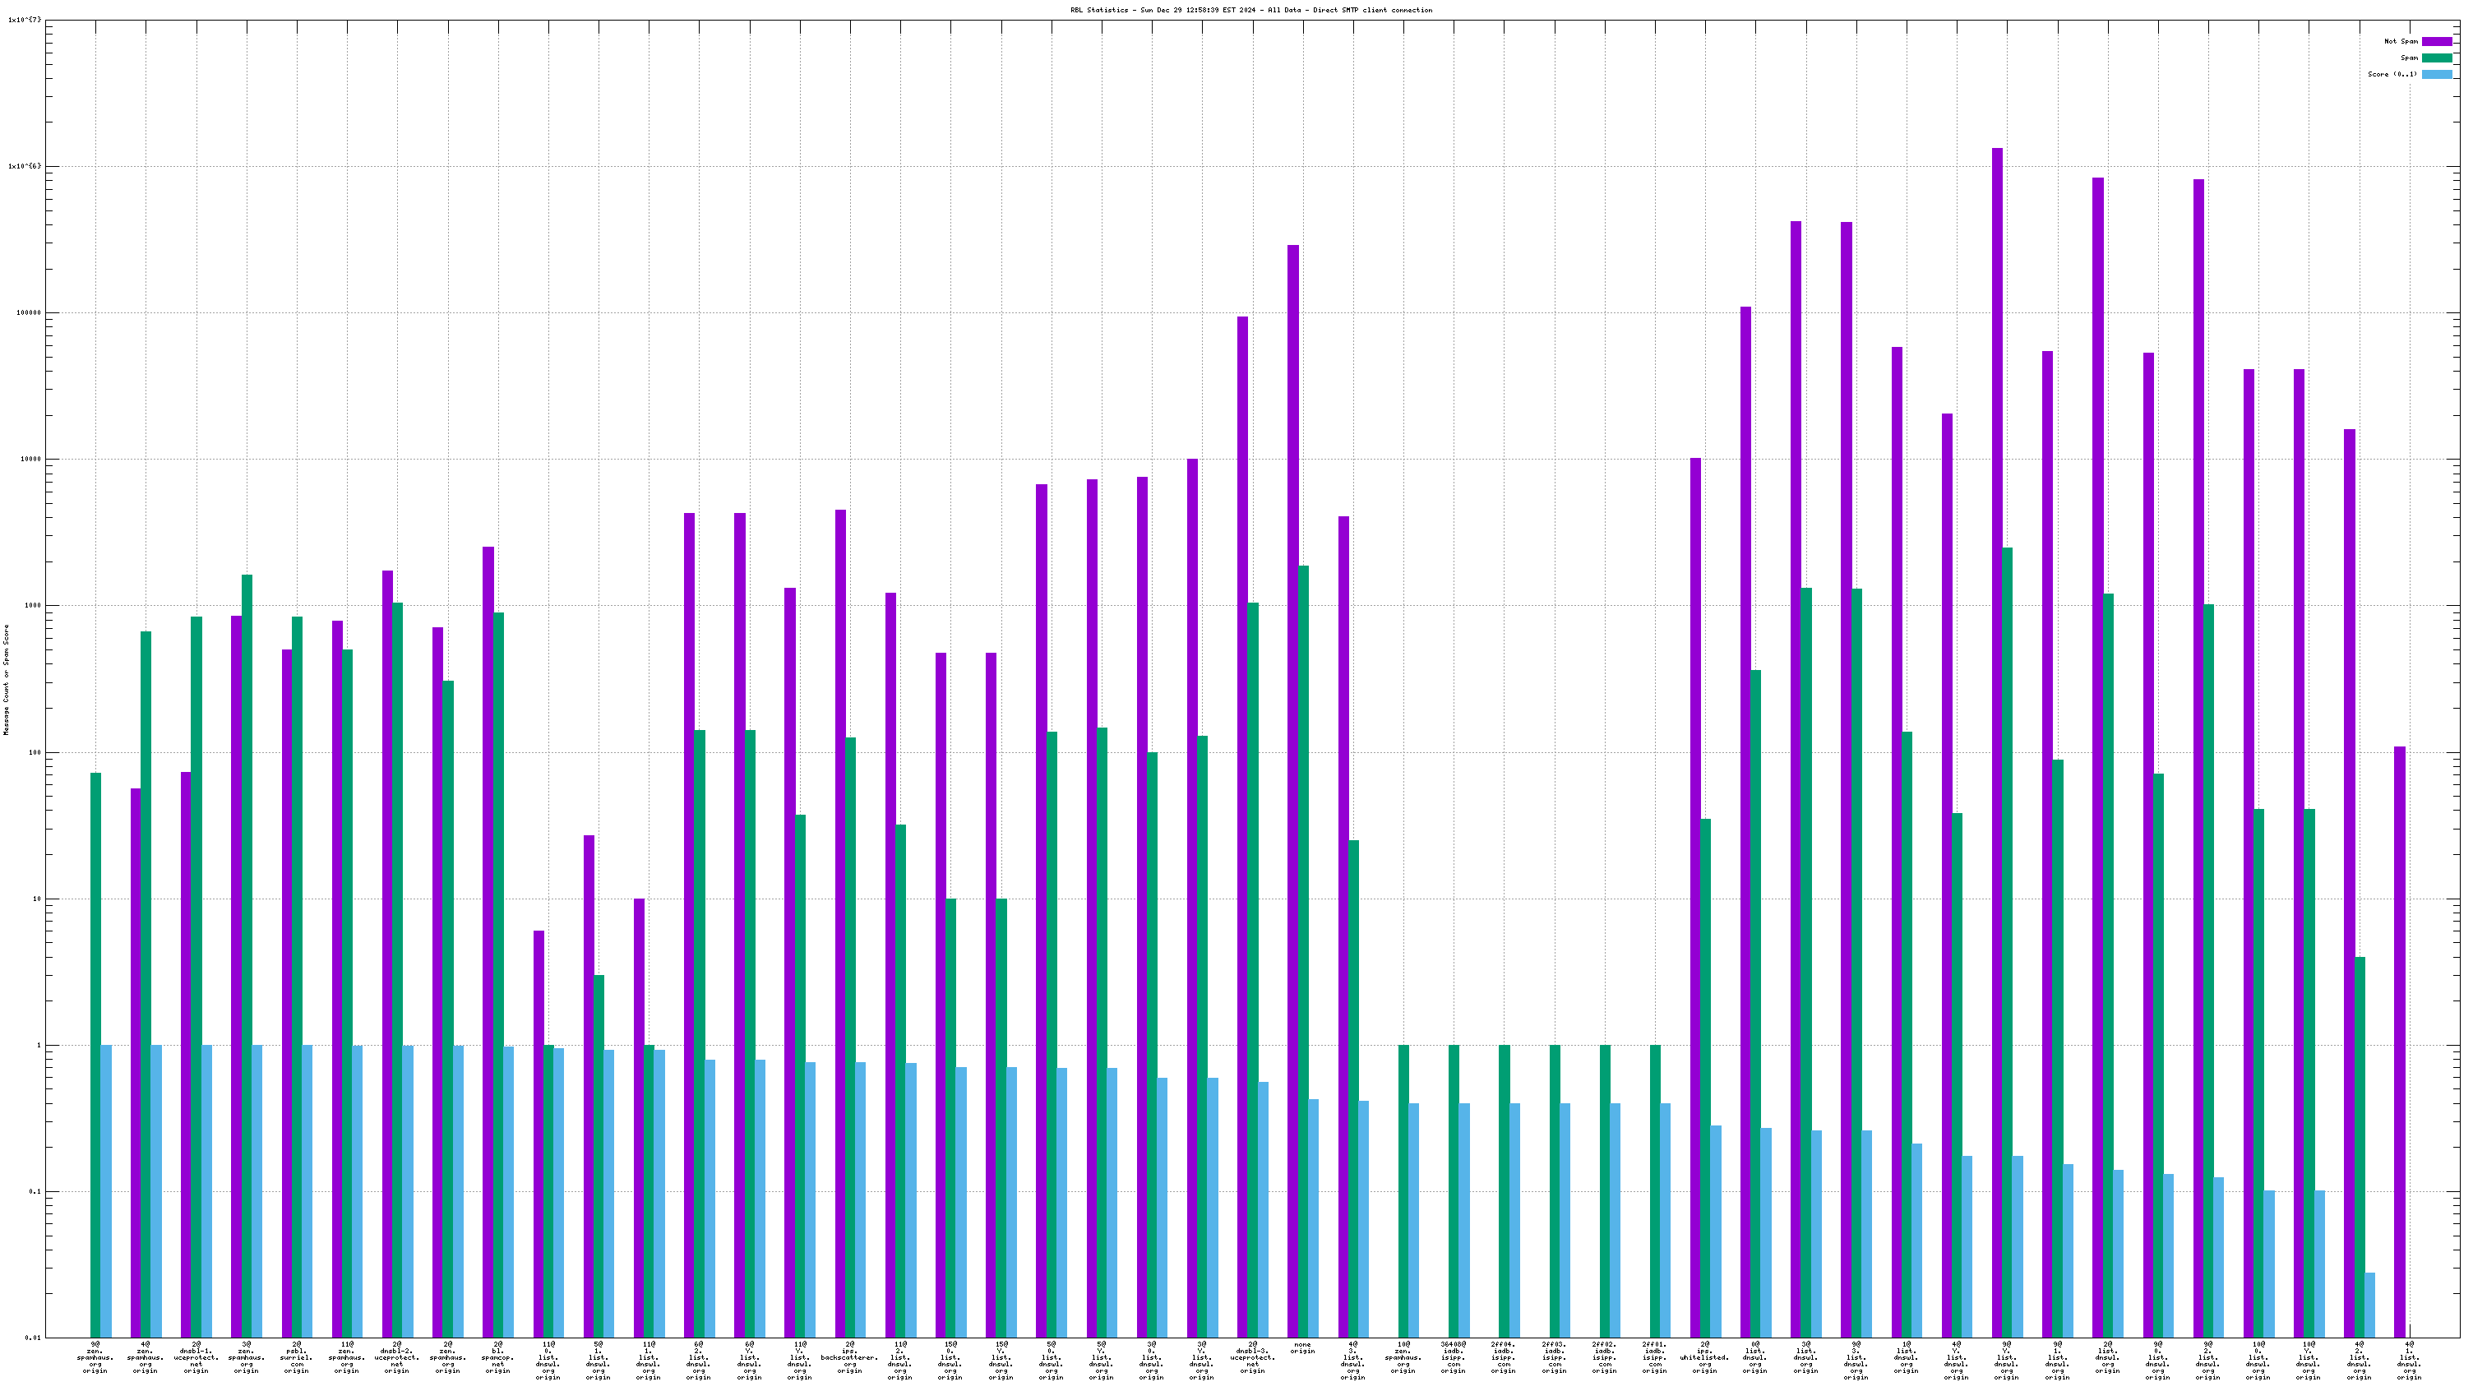Click the RBL Statistics chart title
The width and height of the screenshot is (2473, 1391).
(1251, 10)
